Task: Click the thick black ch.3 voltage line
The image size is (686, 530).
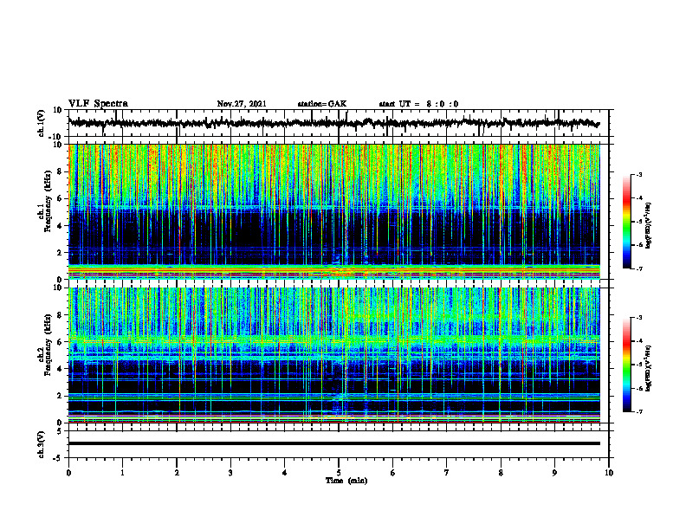Action: pyautogui.click(x=333, y=443)
